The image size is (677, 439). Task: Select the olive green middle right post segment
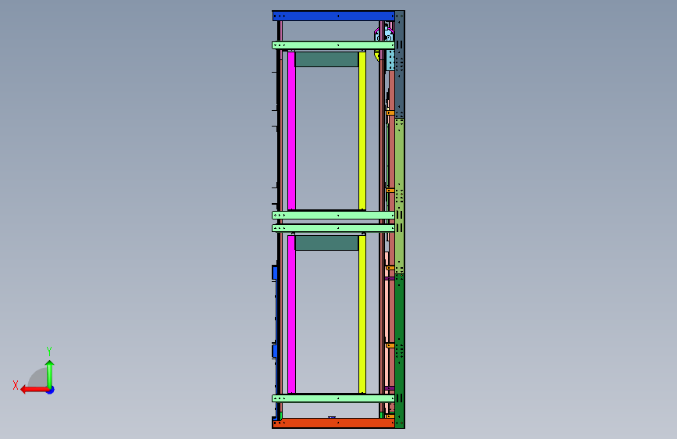pos(400,196)
